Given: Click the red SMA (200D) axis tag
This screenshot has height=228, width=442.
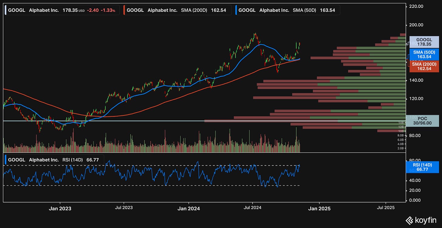Looking at the screenshot, I should (x=424, y=66).
